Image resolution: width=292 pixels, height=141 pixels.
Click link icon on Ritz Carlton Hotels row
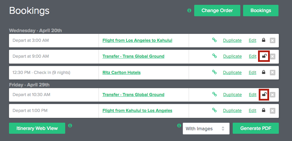point(214,72)
